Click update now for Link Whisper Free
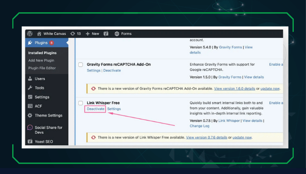This screenshot has height=174, width=306. [x=242, y=137]
